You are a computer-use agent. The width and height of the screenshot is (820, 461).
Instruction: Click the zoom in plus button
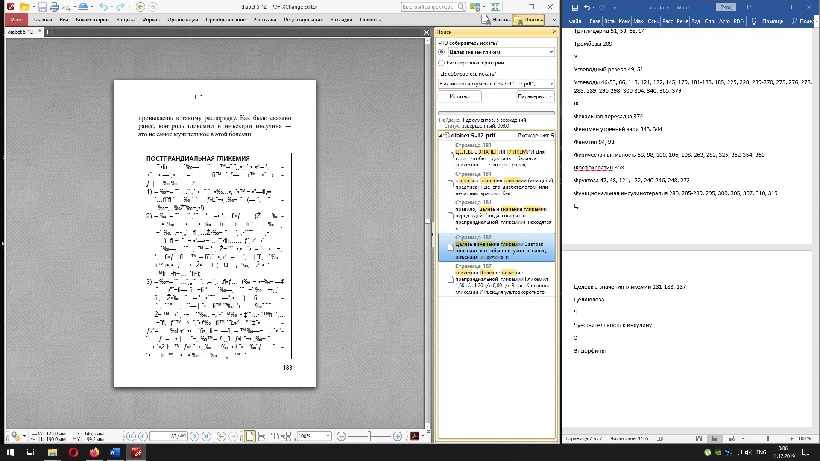point(397,436)
